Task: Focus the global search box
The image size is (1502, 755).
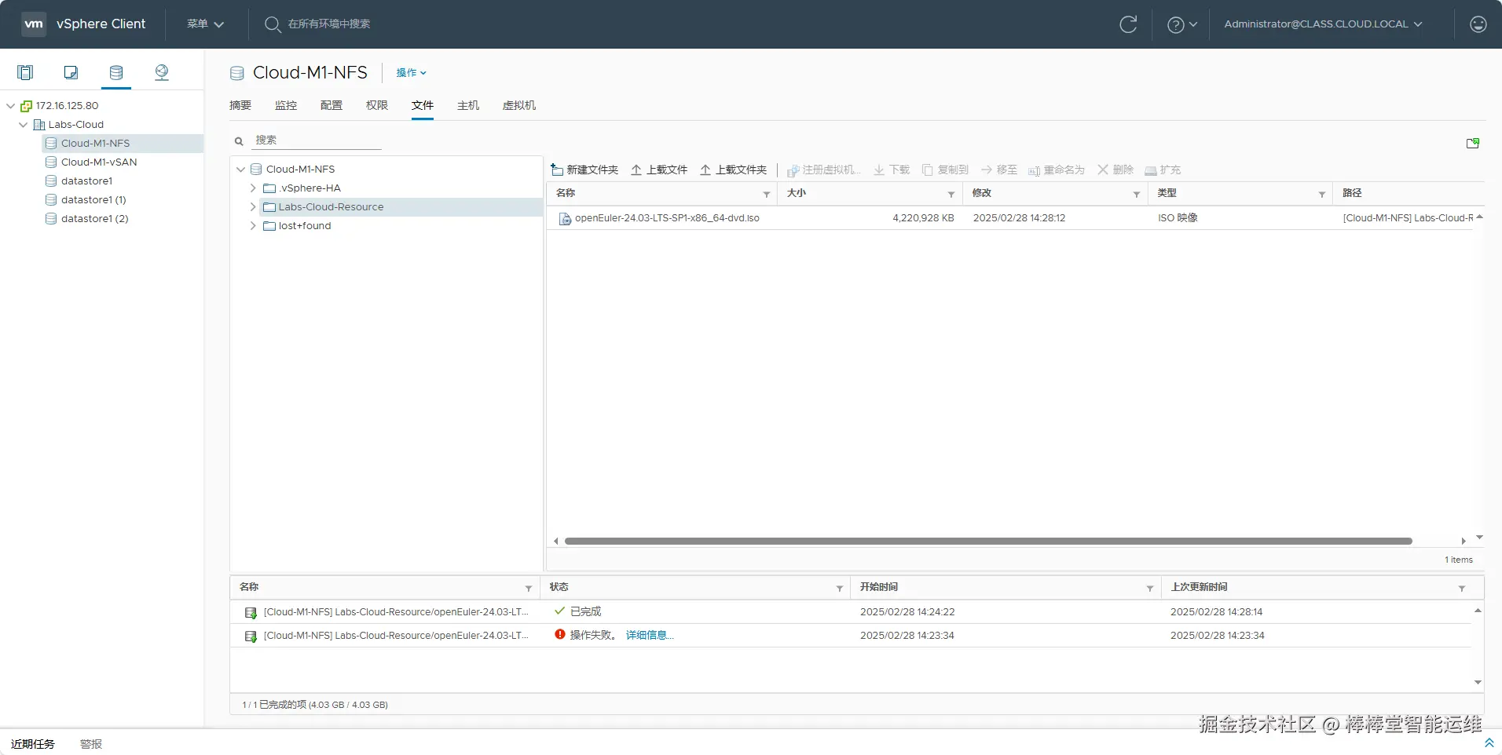Action: tap(328, 24)
